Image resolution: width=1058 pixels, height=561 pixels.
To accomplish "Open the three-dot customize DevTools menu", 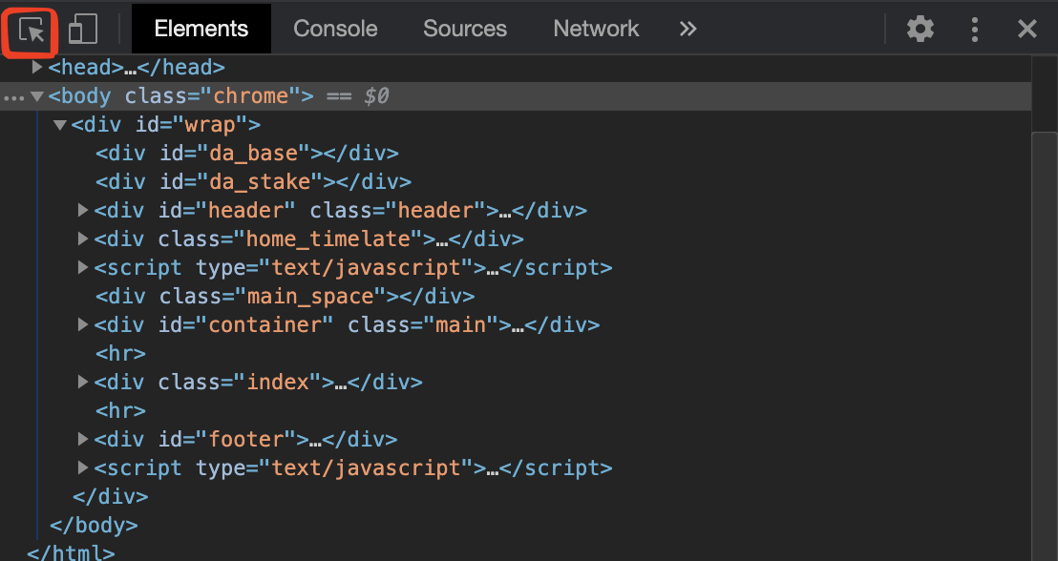I will pos(974,29).
